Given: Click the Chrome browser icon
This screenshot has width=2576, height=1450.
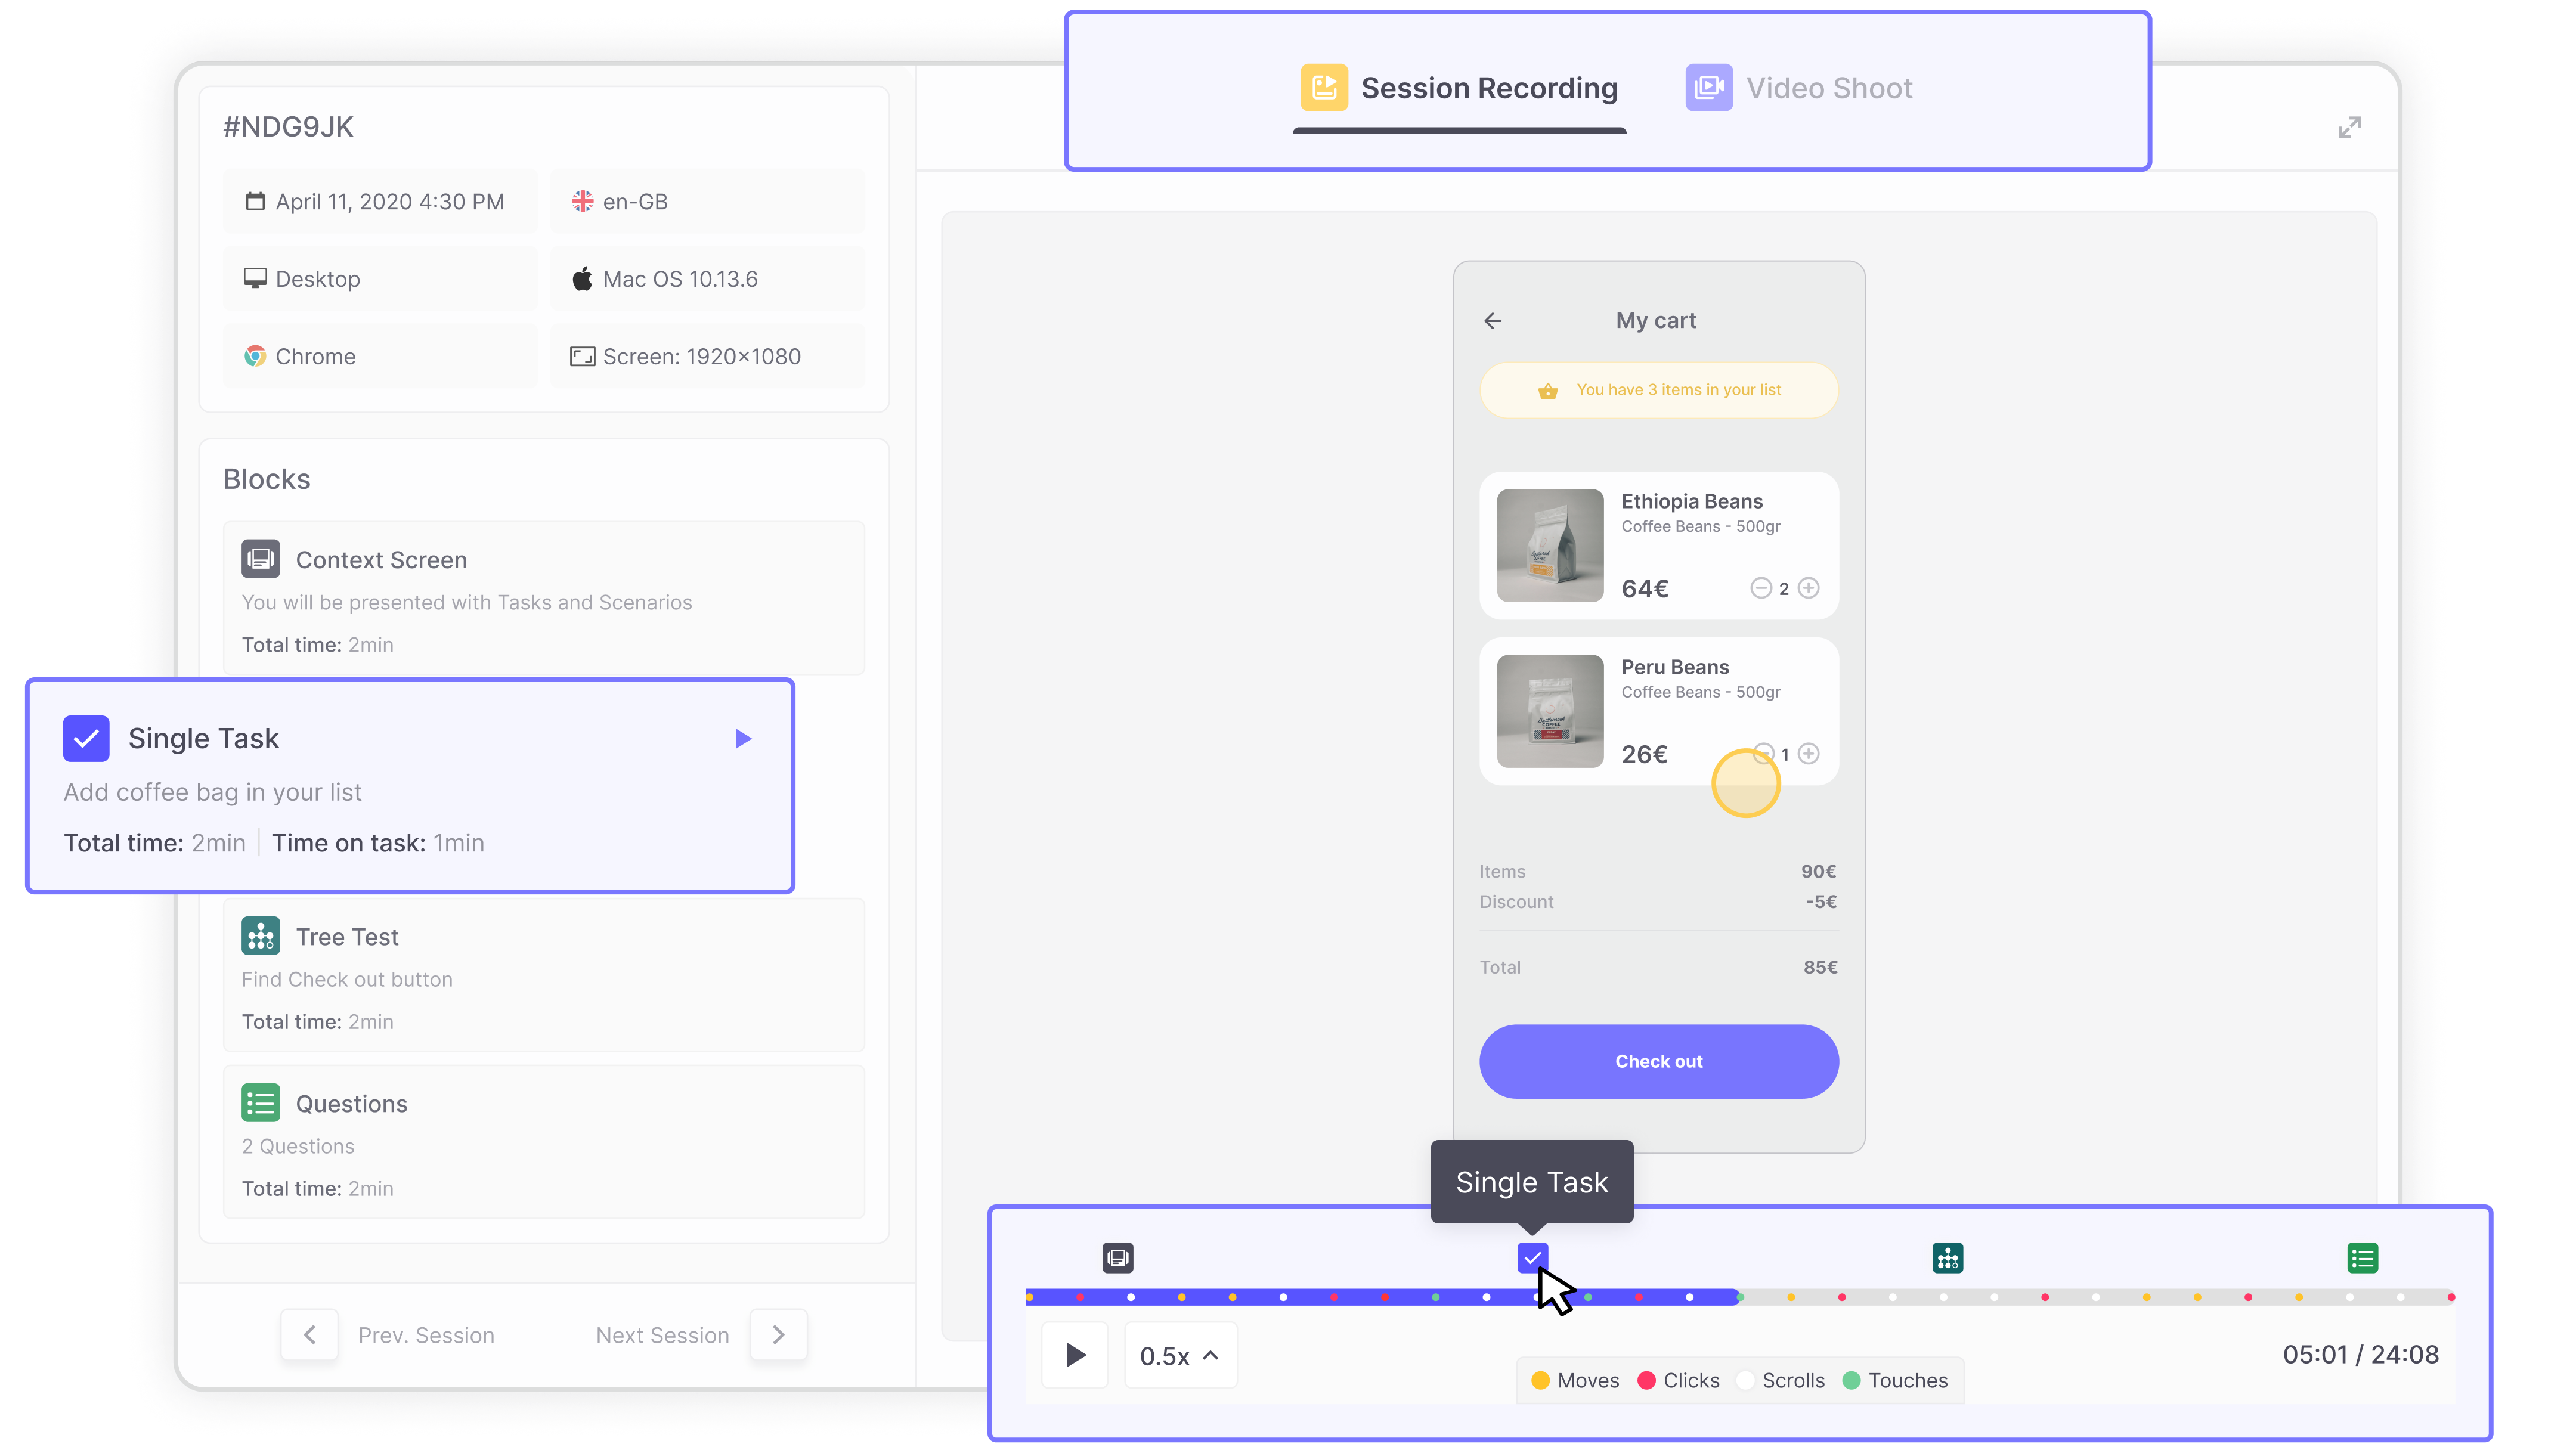Looking at the screenshot, I should 255,356.
